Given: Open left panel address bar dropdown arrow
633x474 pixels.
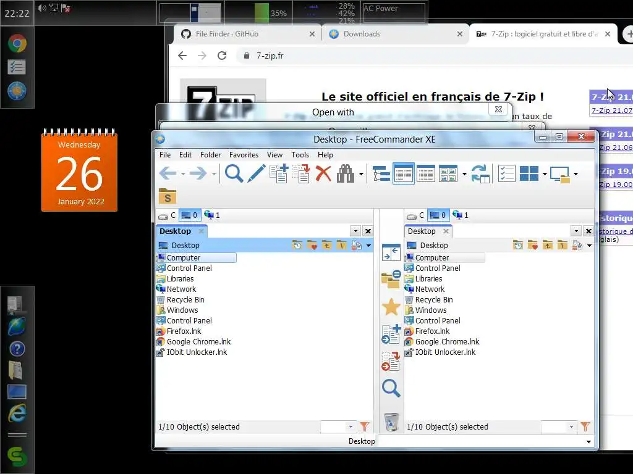Looking at the screenshot, I should pos(368,246).
